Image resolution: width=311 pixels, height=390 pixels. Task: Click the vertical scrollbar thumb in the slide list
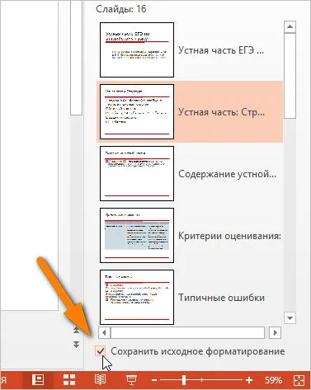click(x=290, y=76)
